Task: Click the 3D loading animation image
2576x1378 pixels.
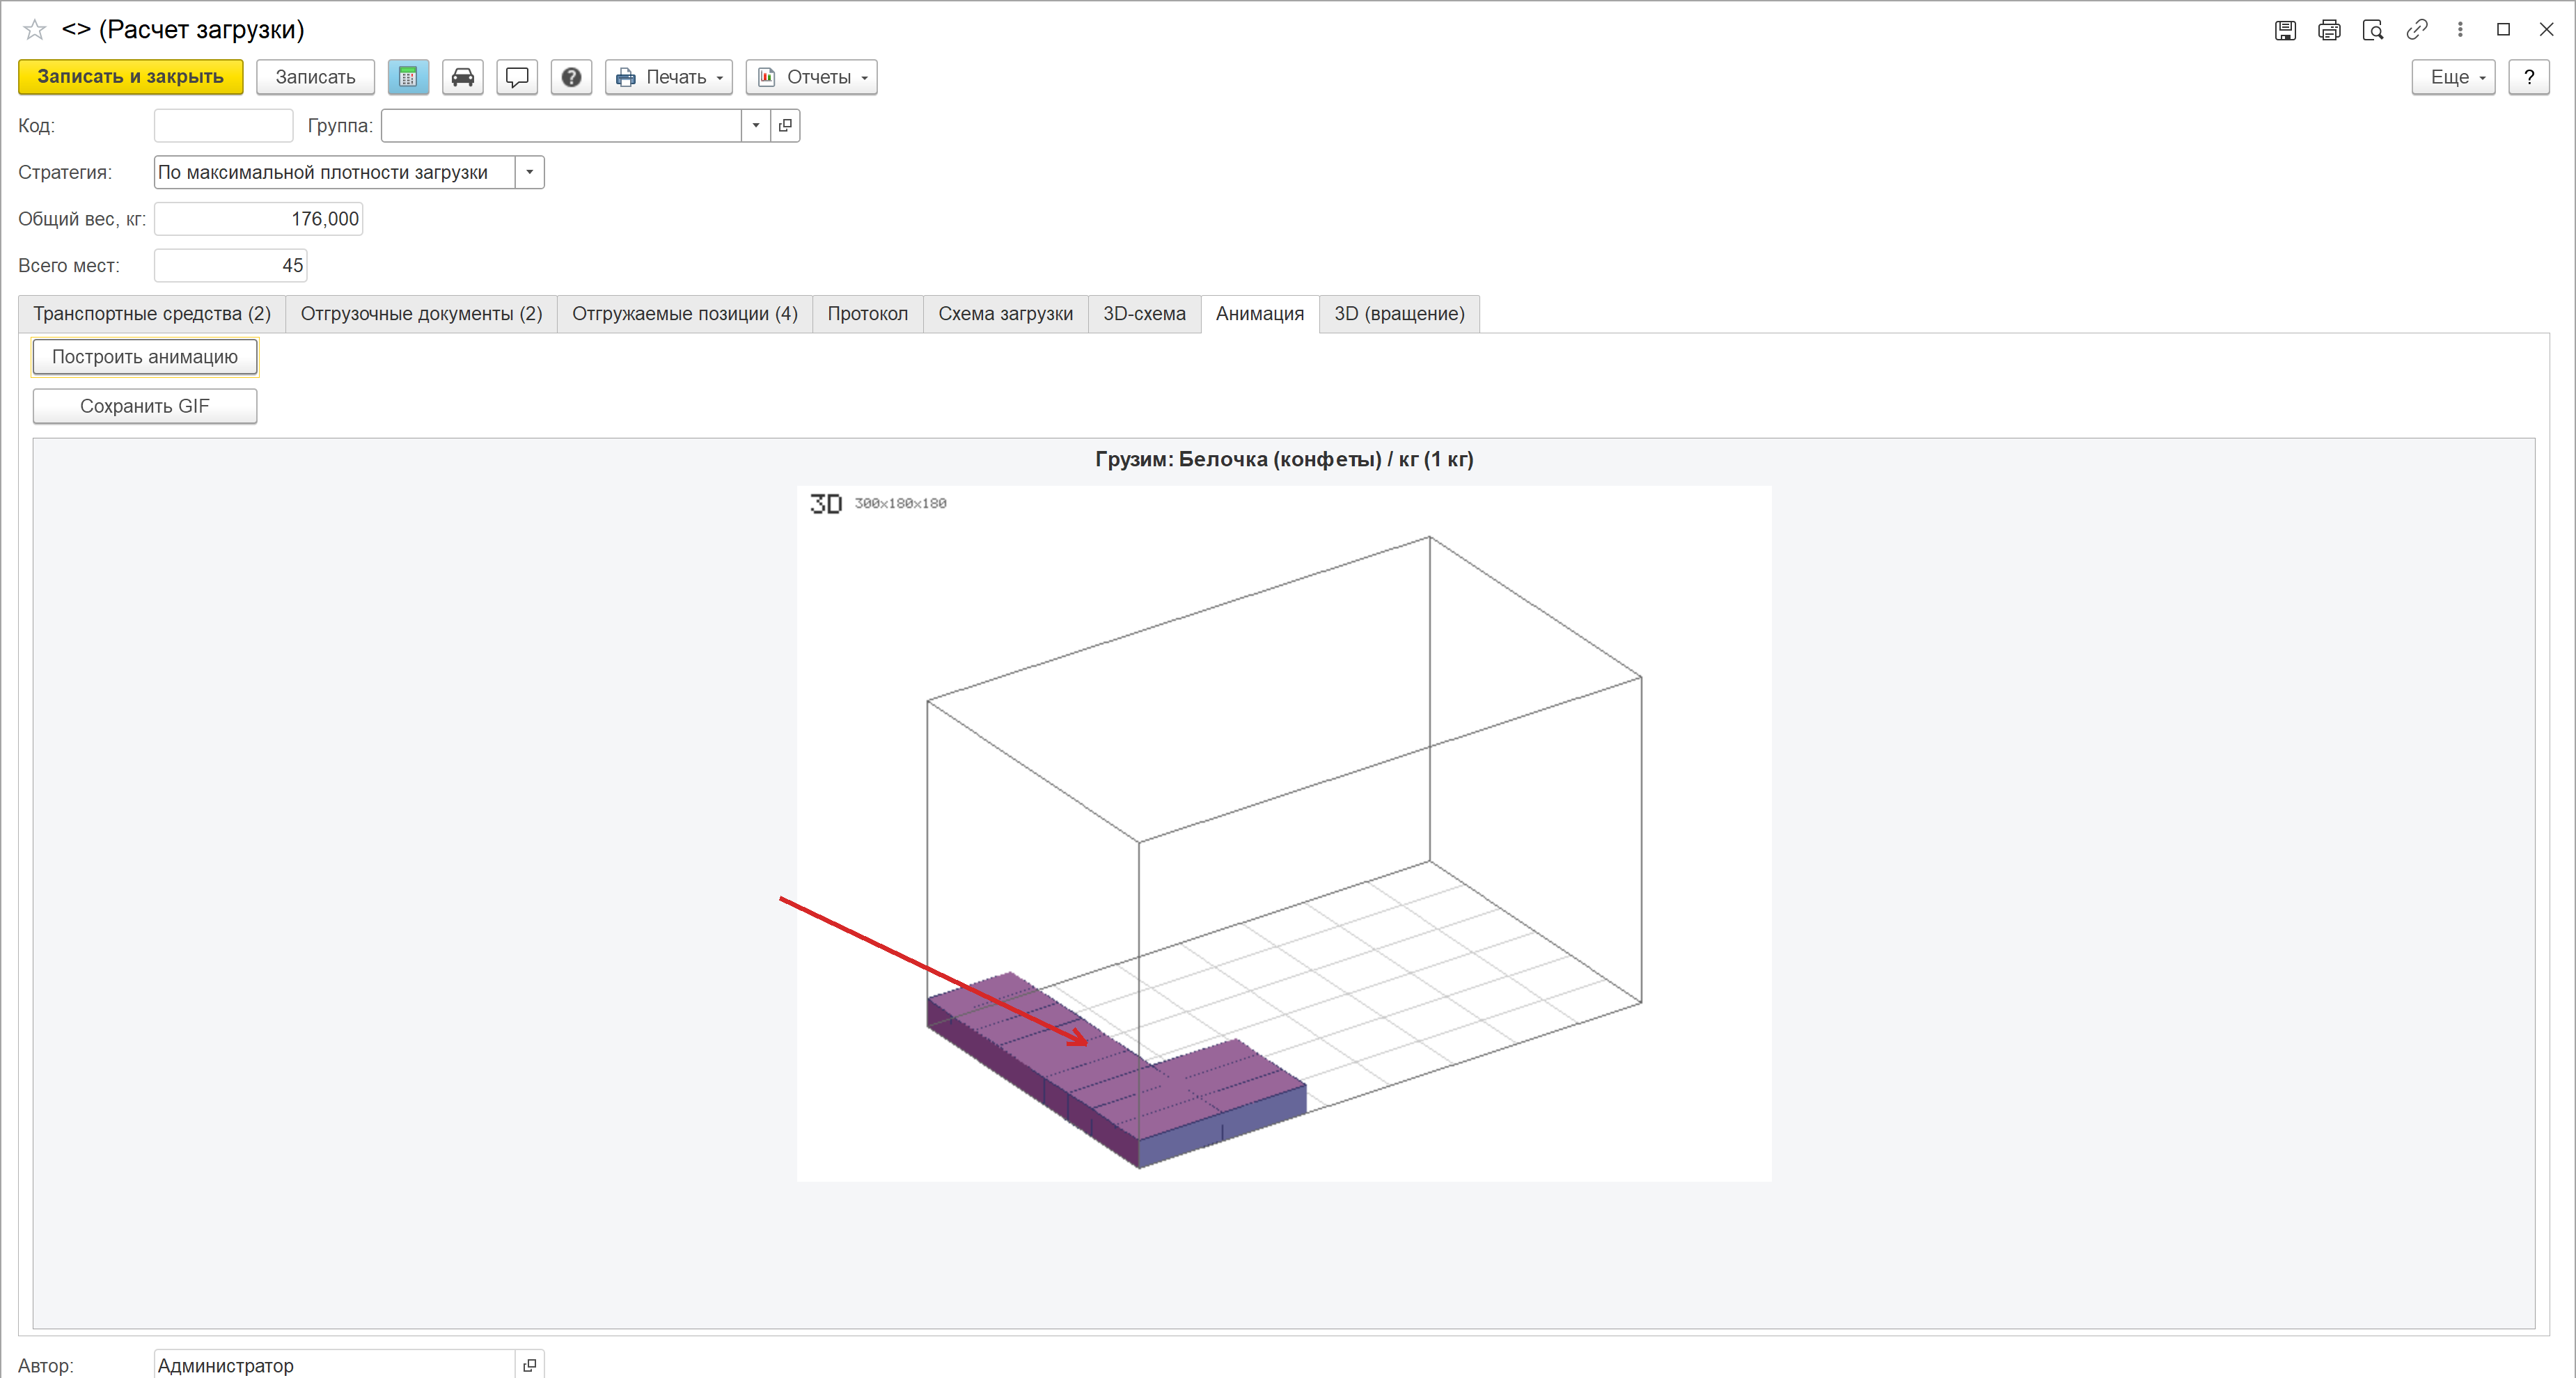Action: (1284, 833)
